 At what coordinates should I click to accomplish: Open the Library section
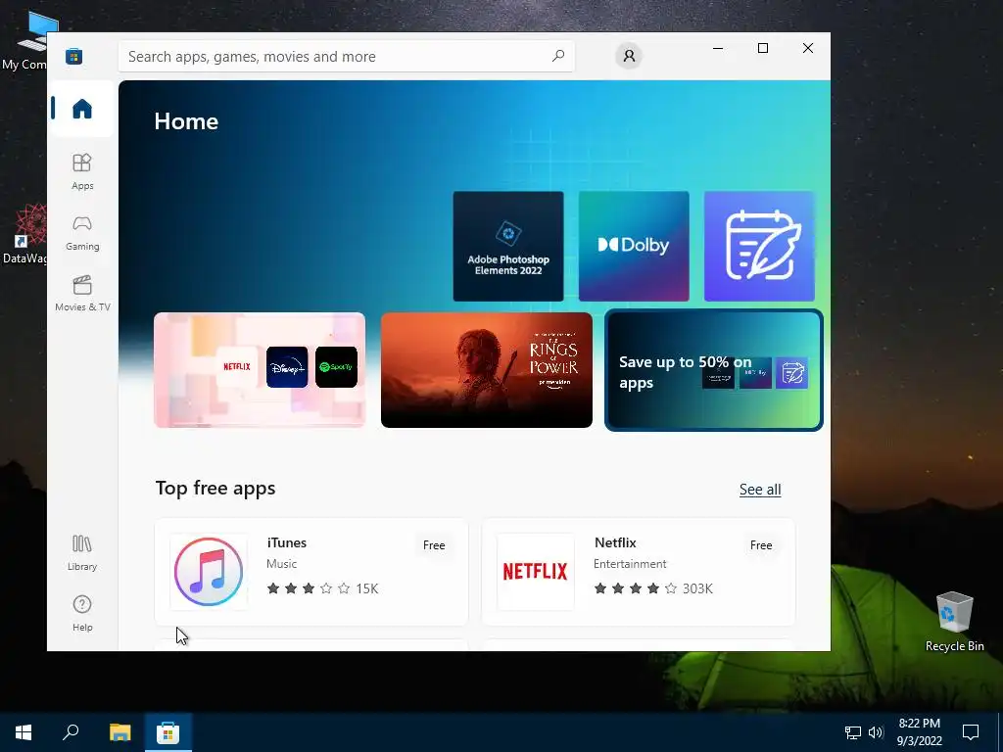coord(82,552)
